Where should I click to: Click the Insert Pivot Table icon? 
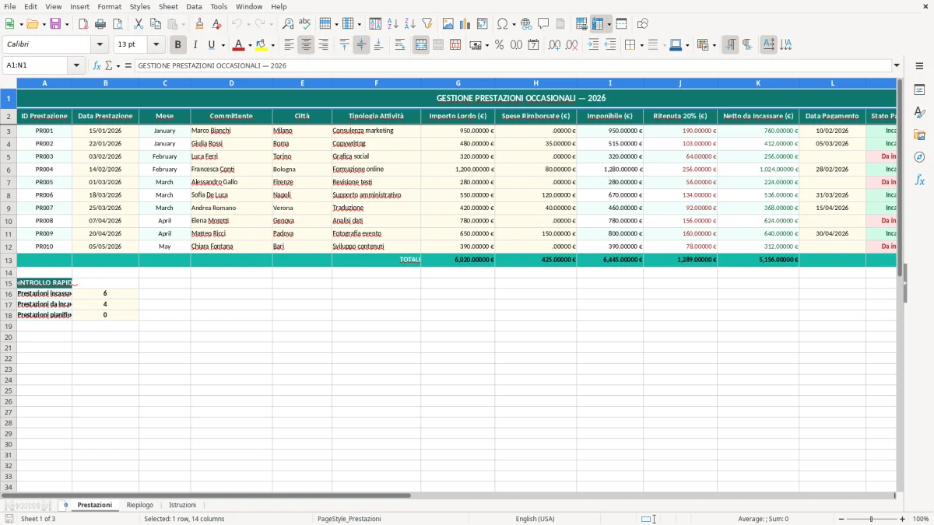pos(483,24)
